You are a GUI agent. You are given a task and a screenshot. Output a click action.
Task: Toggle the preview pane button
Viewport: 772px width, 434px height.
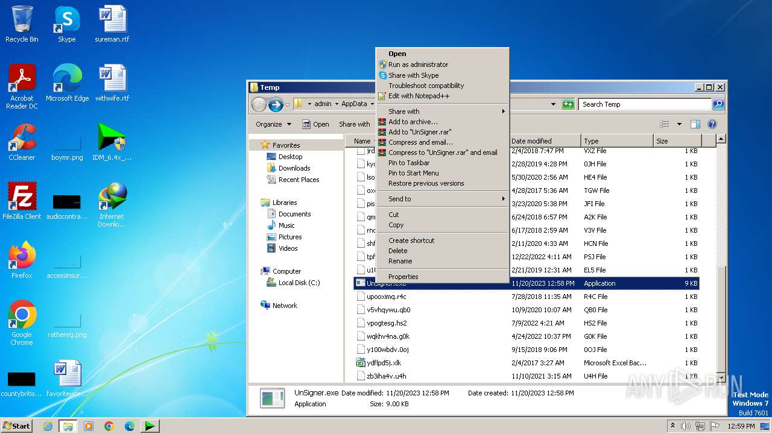tap(695, 124)
